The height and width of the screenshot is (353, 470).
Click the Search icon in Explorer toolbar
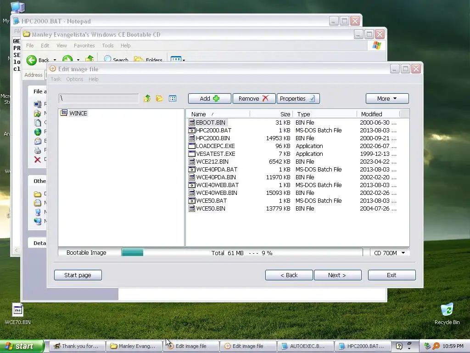pos(107,59)
